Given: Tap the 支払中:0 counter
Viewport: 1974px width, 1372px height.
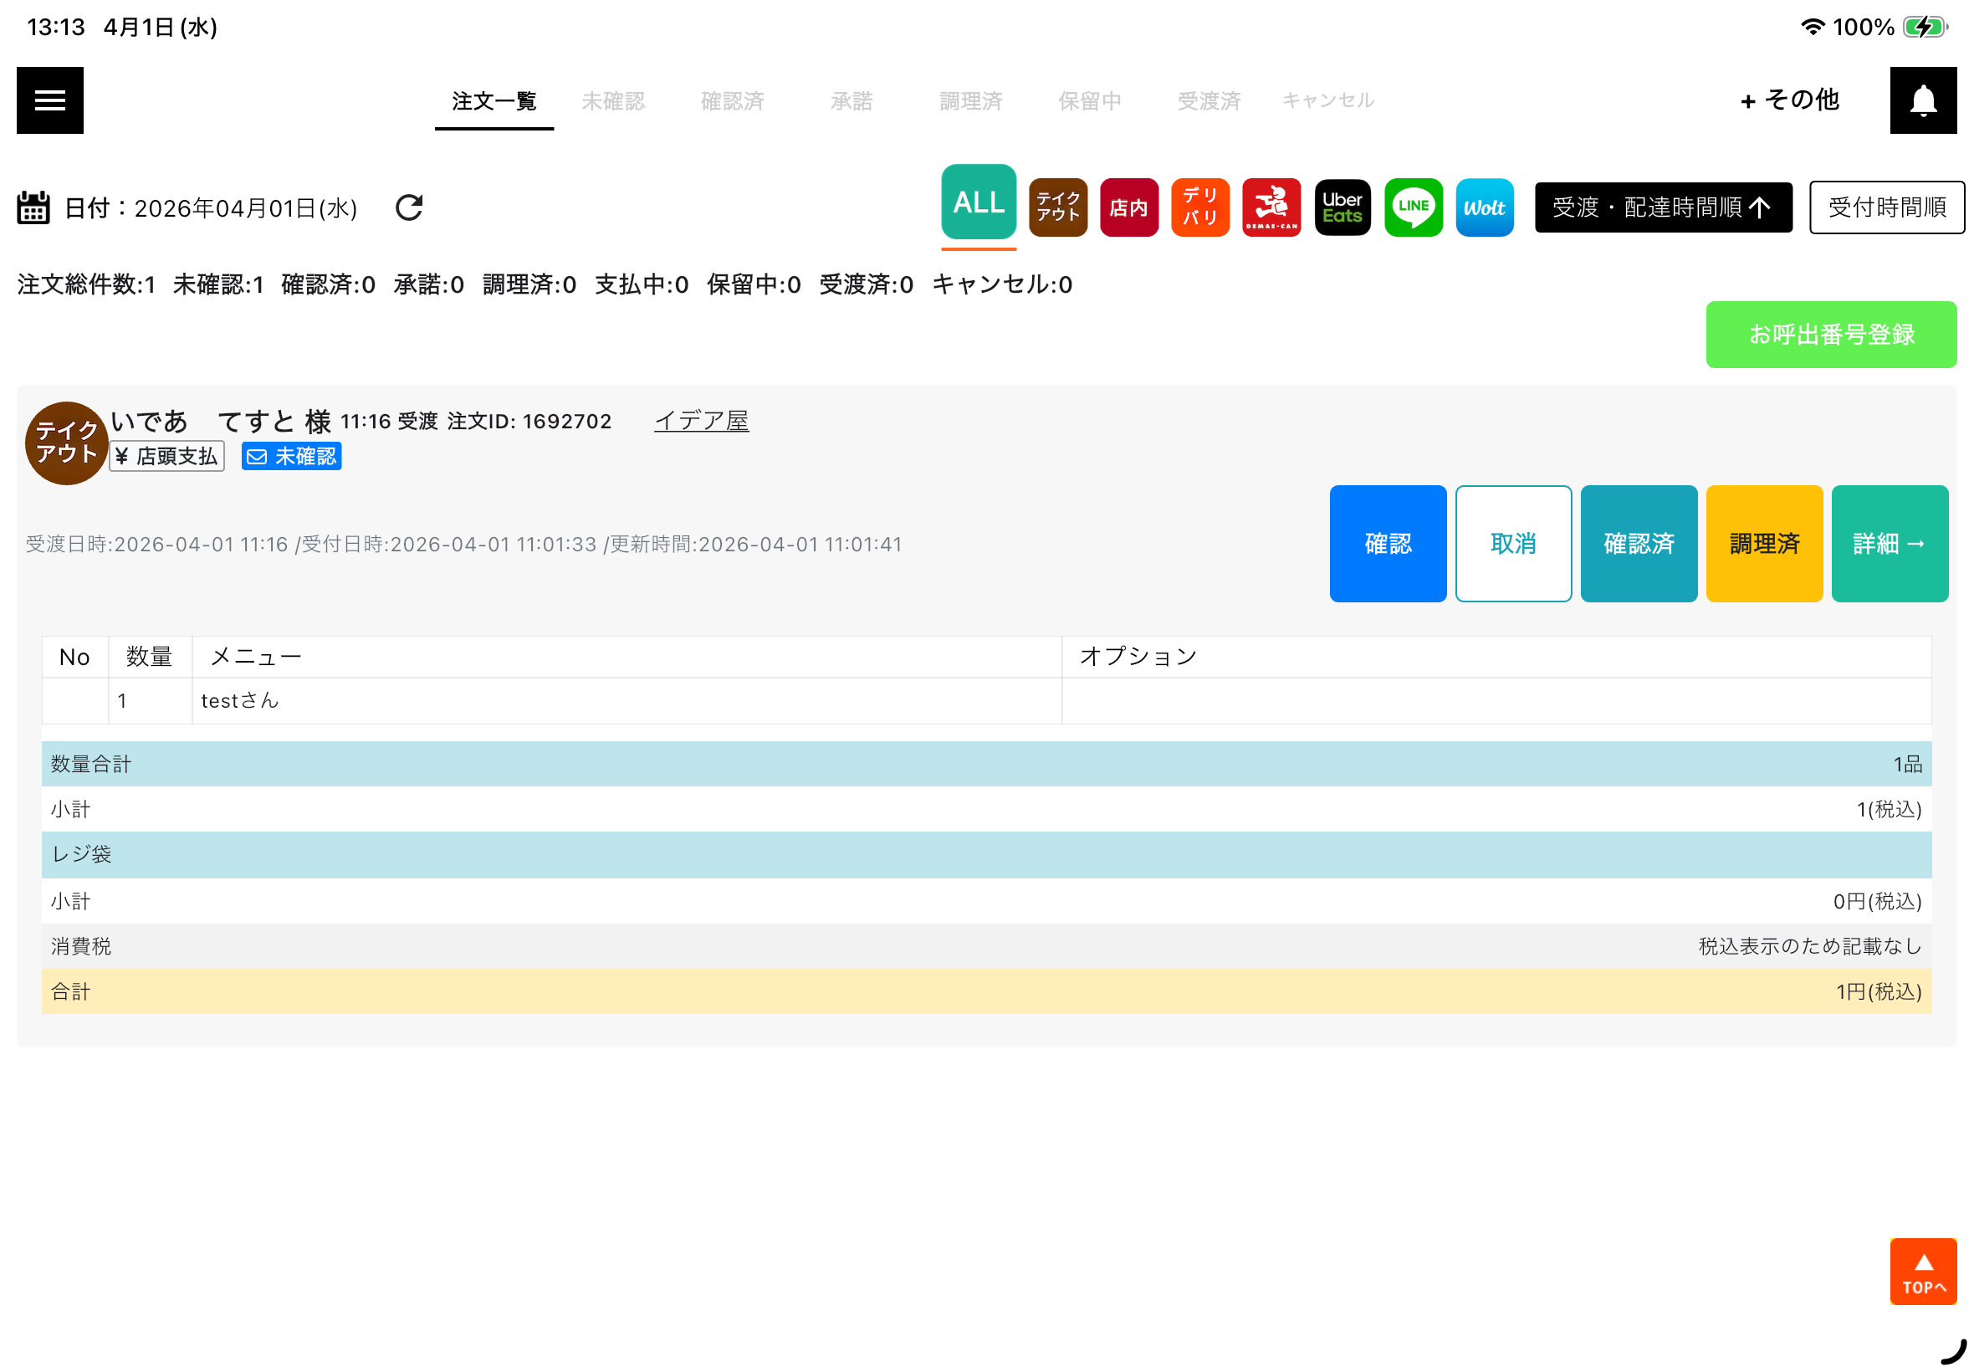Looking at the screenshot, I should pos(641,284).
